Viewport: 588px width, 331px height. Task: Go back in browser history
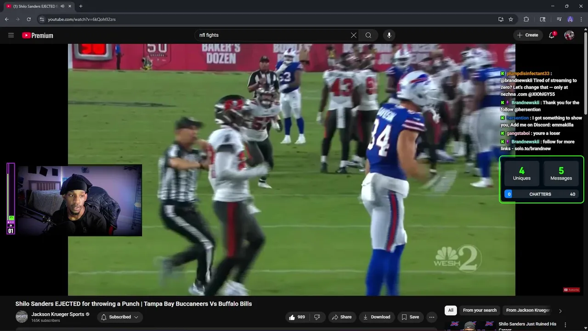pos(7,19)
